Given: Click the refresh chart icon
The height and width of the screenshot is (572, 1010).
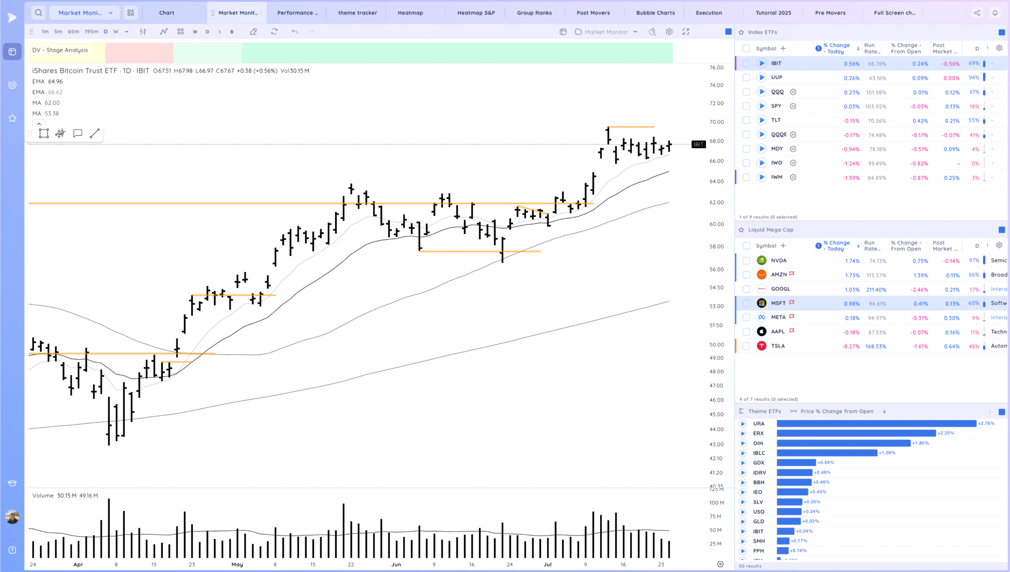Looking at the screenshot, I should tap(274, 32).
